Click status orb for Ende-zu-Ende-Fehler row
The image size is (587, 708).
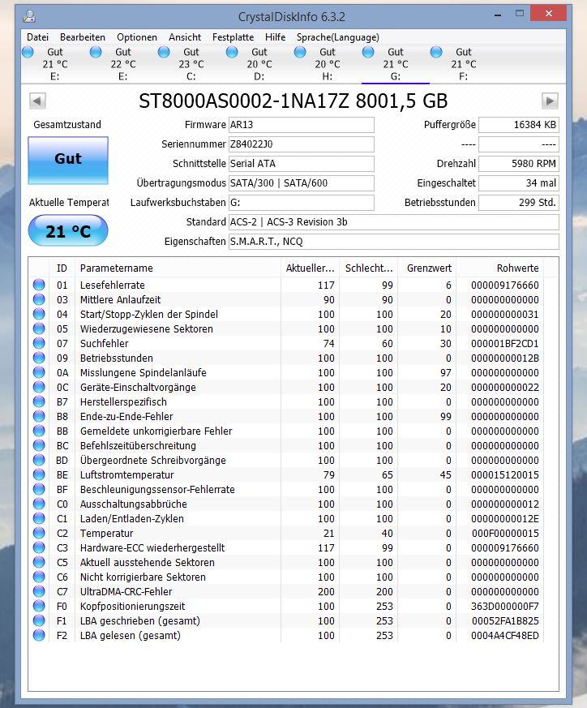(39, 416)
